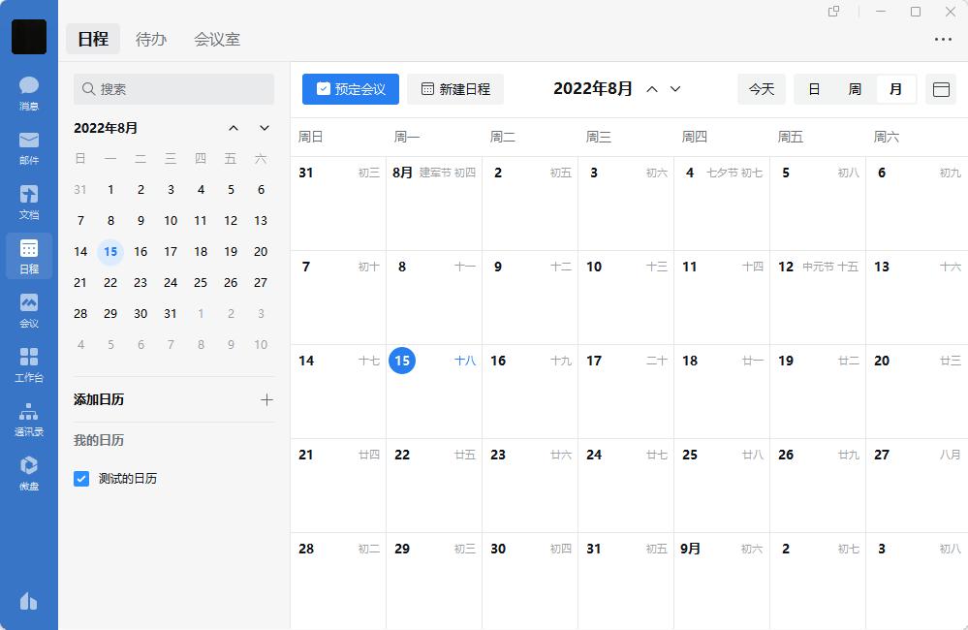Open the 消息 messages icon in sidebar

(29, 93)
